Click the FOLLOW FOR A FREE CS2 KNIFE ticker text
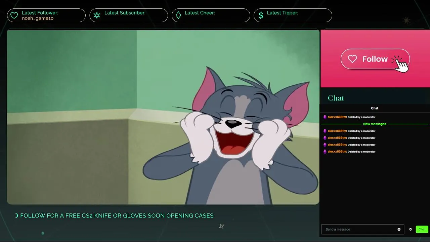430x242 pixels. 117,216
